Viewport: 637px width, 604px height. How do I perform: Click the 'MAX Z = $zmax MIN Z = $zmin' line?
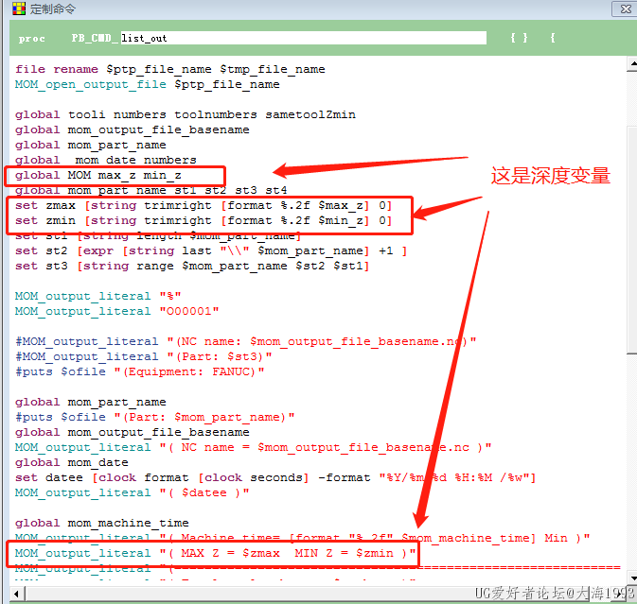(215, 553)
